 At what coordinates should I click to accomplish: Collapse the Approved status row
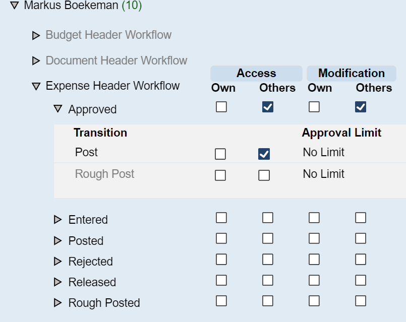coord(58,109)
